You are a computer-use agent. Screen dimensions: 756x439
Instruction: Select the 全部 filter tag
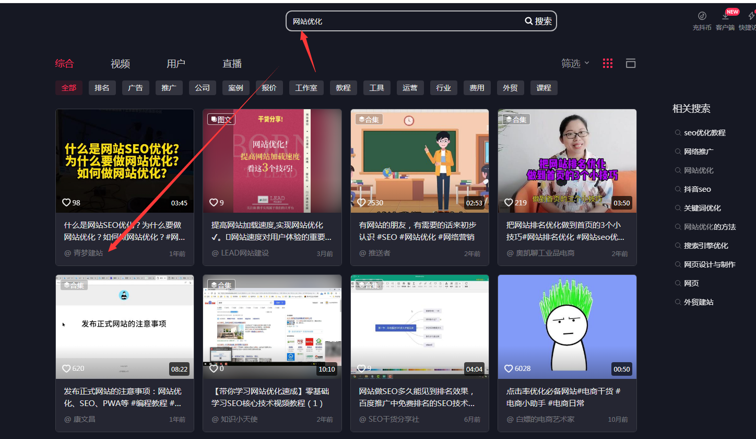click(69, 88)
